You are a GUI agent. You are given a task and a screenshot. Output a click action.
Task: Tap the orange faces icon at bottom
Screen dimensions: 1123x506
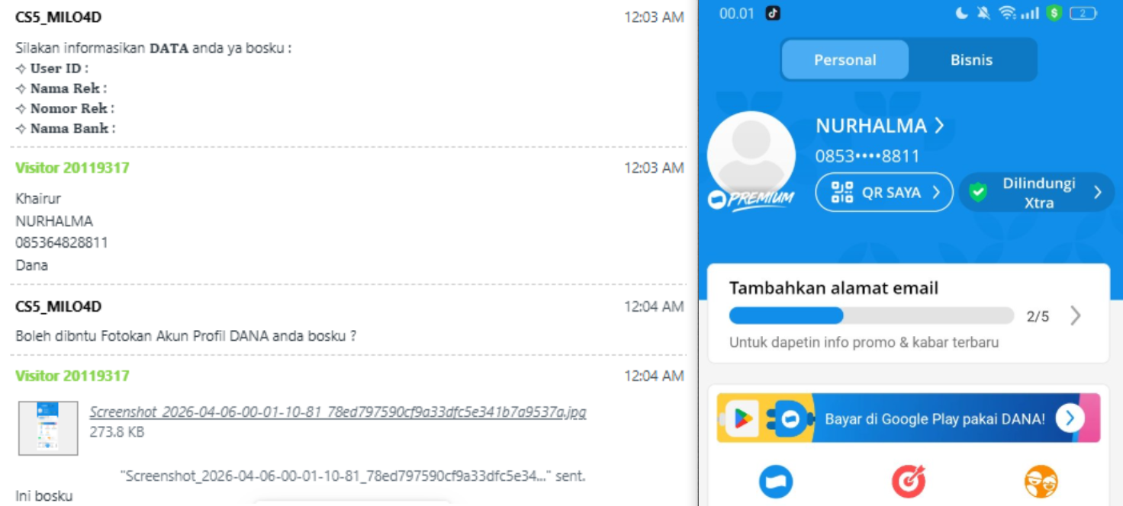(x=1041, y=482)
